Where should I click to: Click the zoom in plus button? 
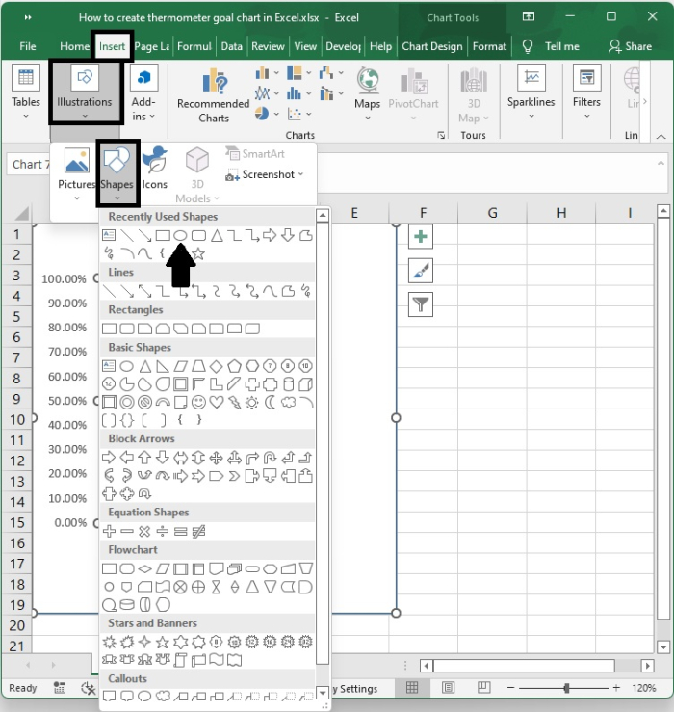click(x=616, y=688)
